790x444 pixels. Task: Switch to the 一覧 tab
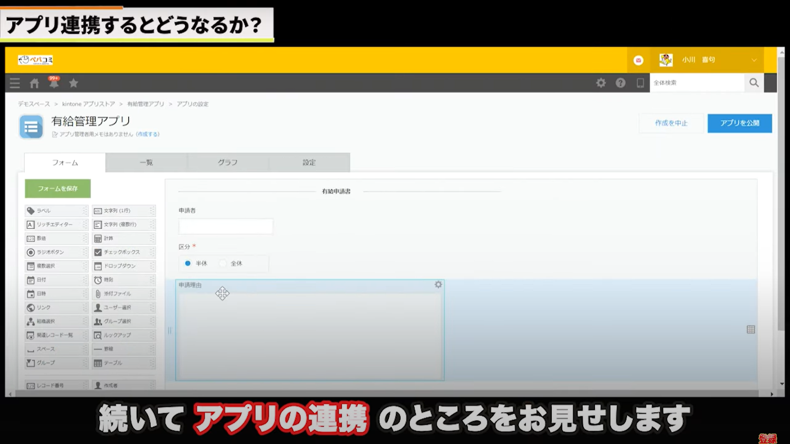click(146, 162)
